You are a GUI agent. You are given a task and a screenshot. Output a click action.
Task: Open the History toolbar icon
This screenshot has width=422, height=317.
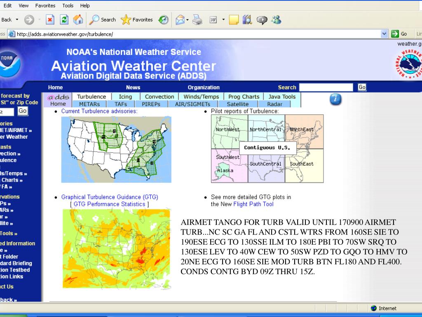pos(163,20)
